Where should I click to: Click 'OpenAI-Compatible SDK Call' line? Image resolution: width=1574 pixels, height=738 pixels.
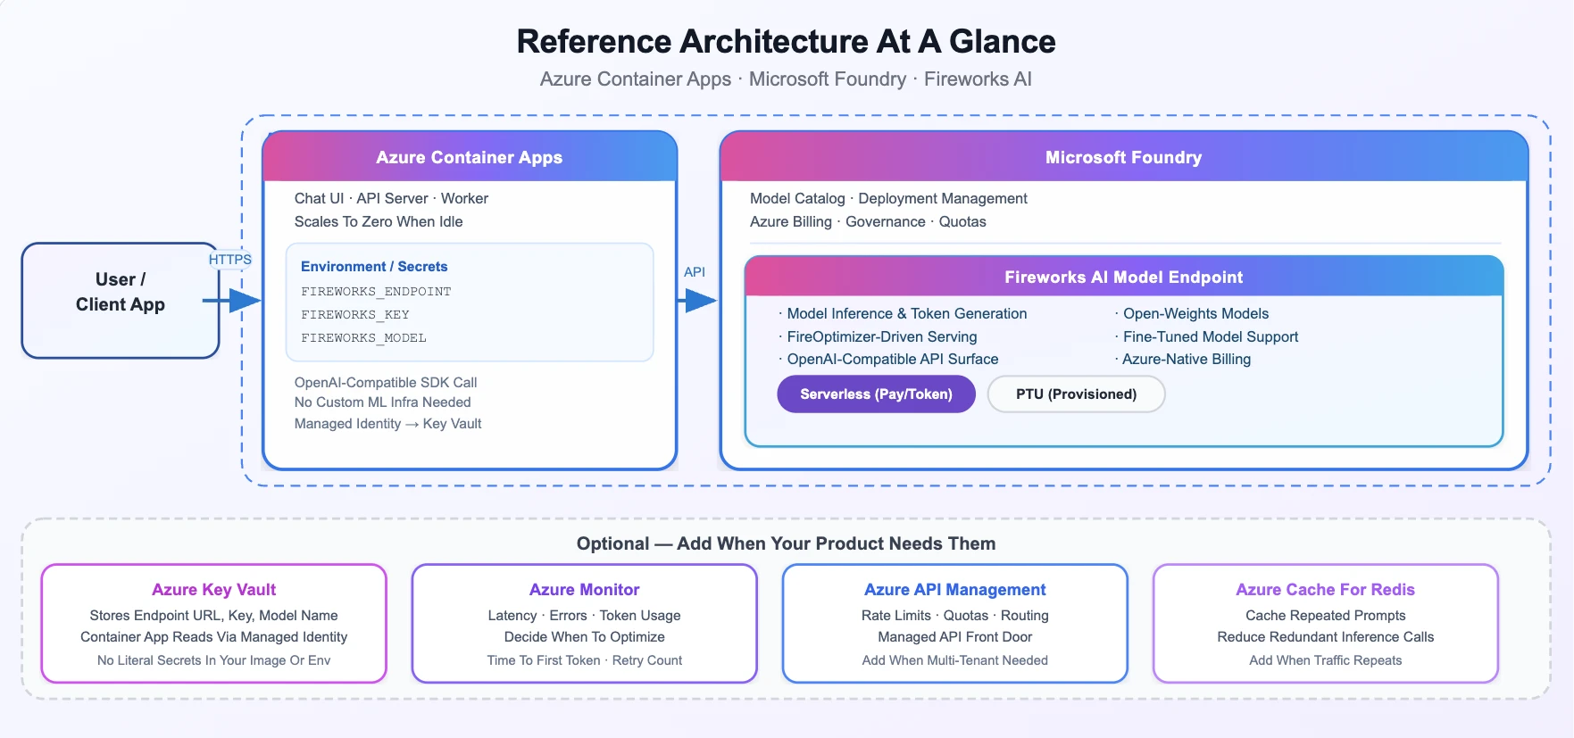pos(386,383)
